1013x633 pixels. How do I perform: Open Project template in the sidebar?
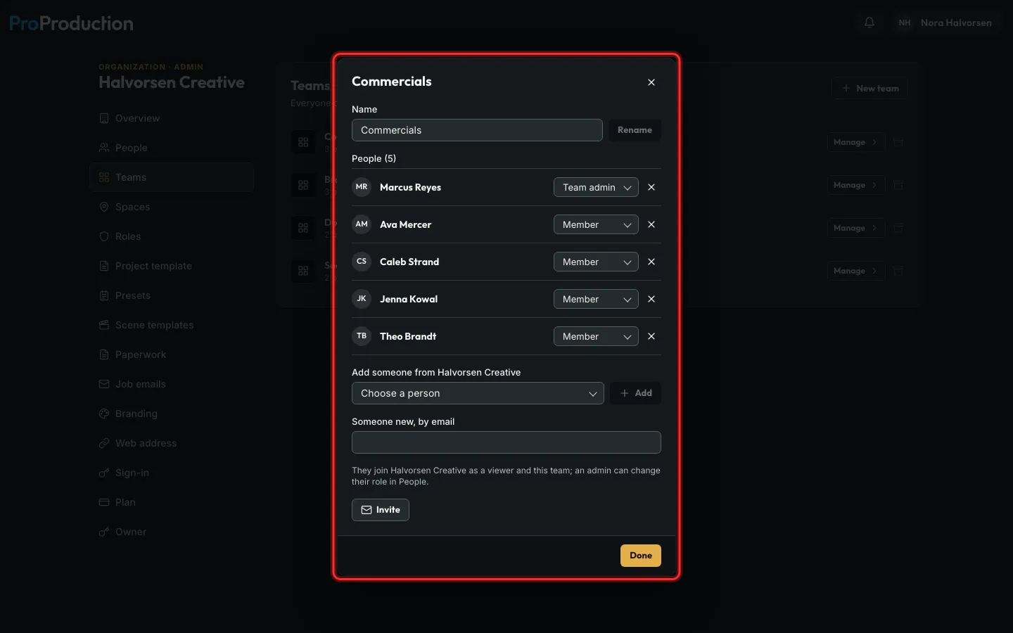tap(172, 266)
